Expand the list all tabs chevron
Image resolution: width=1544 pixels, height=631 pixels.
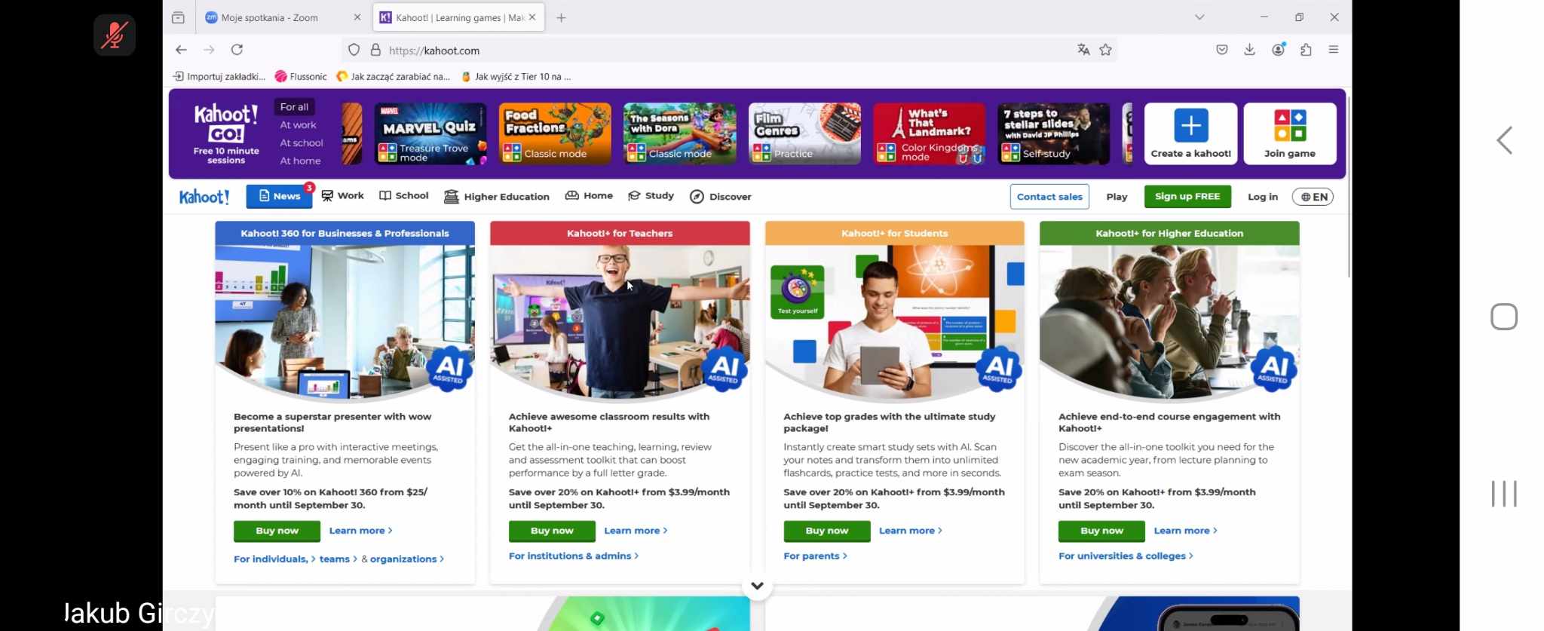click(1199, 17)
